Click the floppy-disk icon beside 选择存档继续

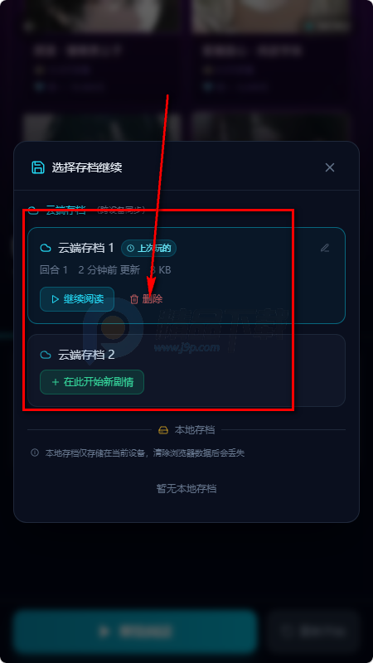point(38,167)
